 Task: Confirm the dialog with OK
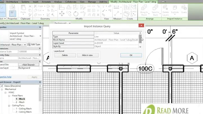(x=131, y=55)
